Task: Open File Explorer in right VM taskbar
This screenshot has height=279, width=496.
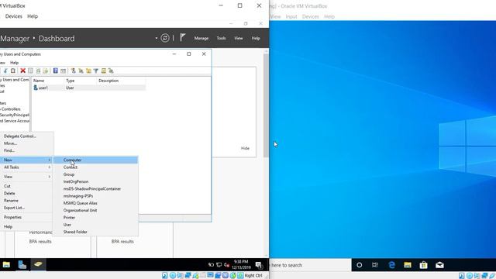Action: (408, 265)
